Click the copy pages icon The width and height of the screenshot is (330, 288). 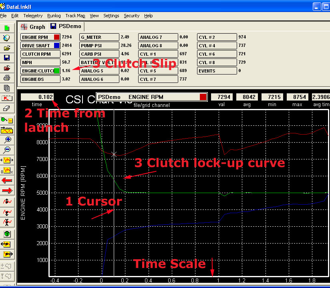click(7, 88)
